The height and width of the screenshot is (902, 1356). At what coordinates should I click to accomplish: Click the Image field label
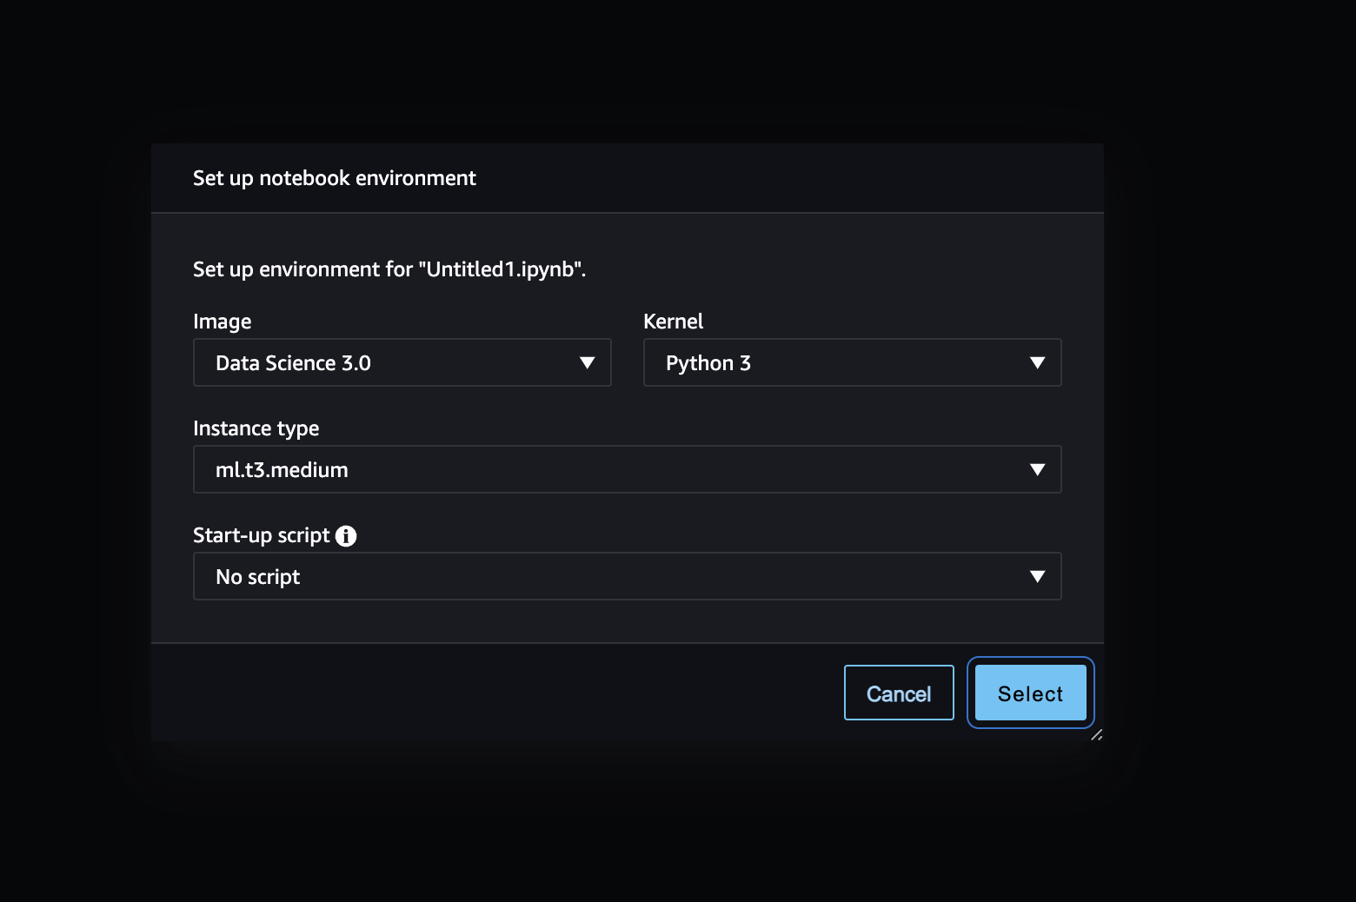click(223, 322)
